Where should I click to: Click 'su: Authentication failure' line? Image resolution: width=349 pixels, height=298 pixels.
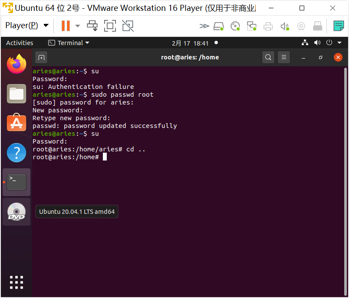pyautogui.click(x=83, y=87)
